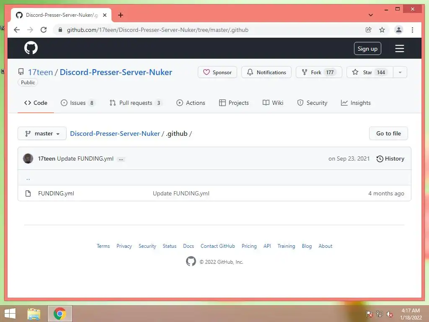Open the Star list dropdown arrow
The image size is (429, 322).
pos(400,72)
